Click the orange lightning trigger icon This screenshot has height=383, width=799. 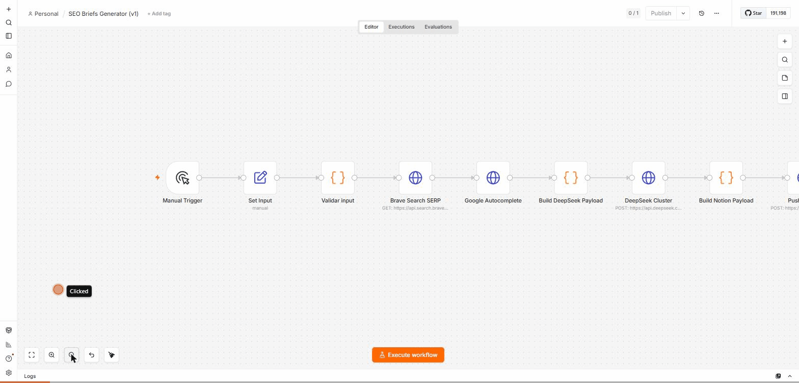point(157,177)
